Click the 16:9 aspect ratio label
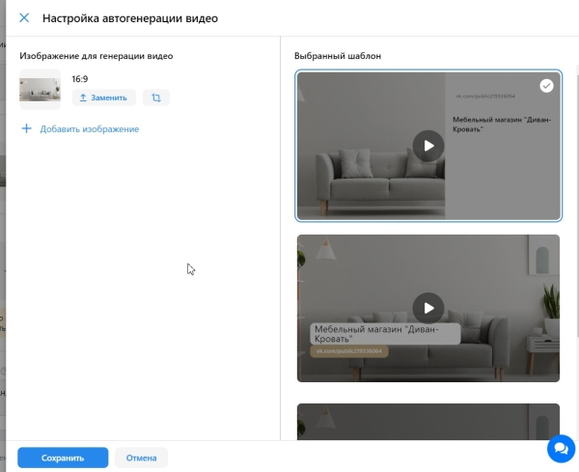The image size is (579, 472). [81, 78]
